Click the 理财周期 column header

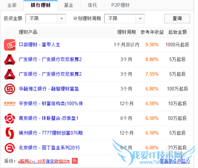[x=127, y=32]
